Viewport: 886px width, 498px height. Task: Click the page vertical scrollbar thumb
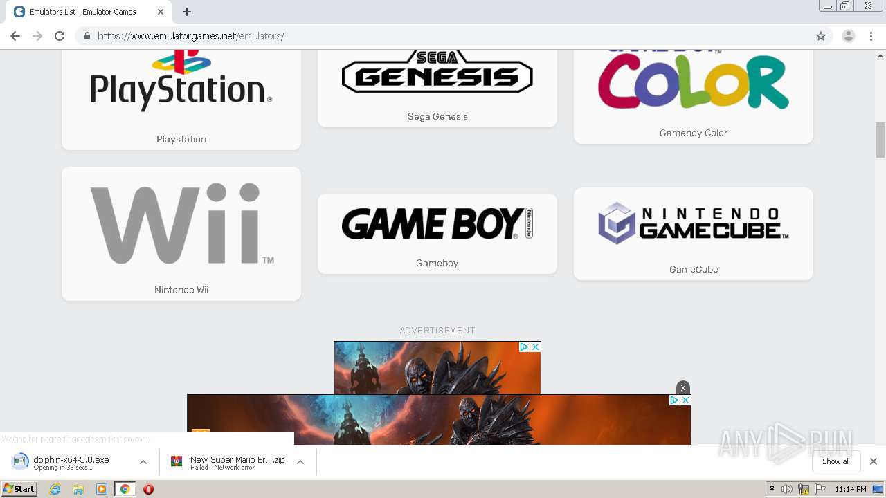pyautogui.click(x=880, y=140)
